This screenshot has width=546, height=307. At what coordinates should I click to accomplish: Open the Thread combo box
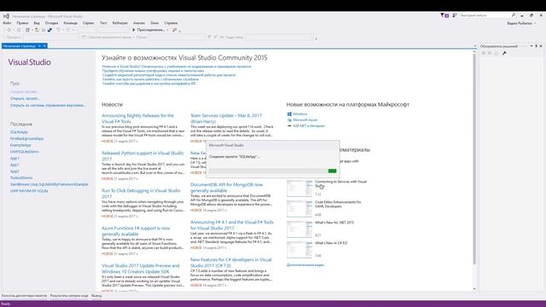pos(177,37)
